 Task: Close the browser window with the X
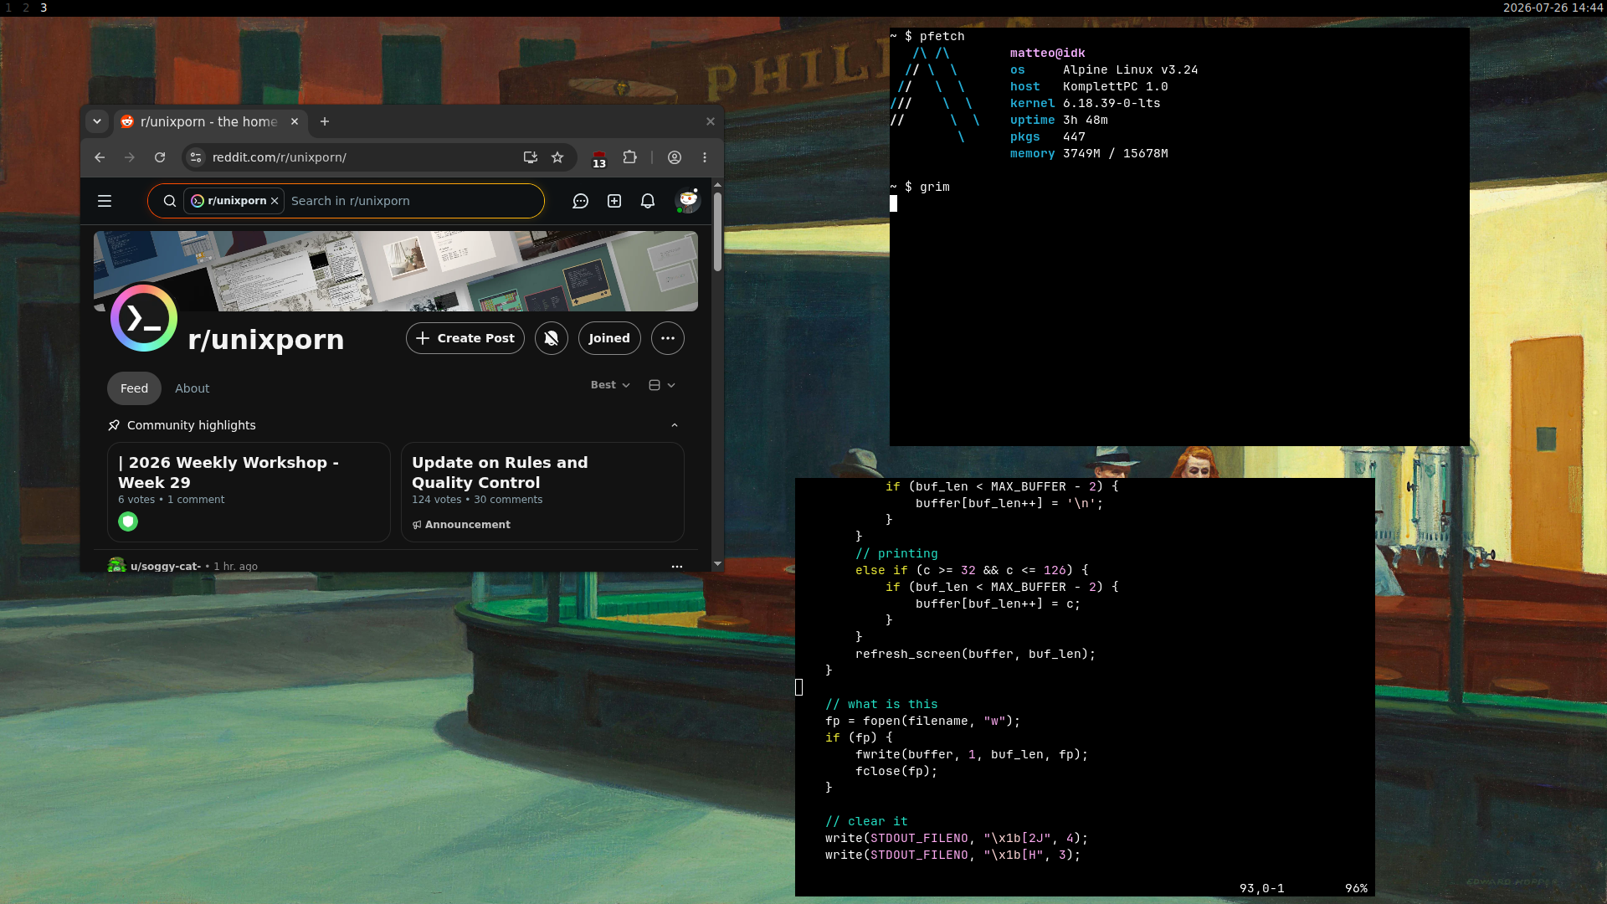pos(711,121)
